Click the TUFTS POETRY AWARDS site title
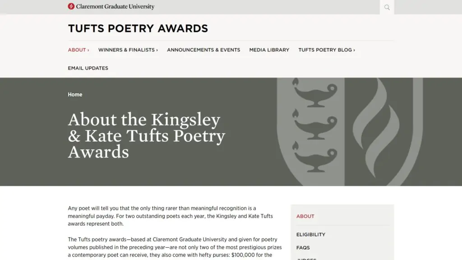 click(x=138, y=28)
